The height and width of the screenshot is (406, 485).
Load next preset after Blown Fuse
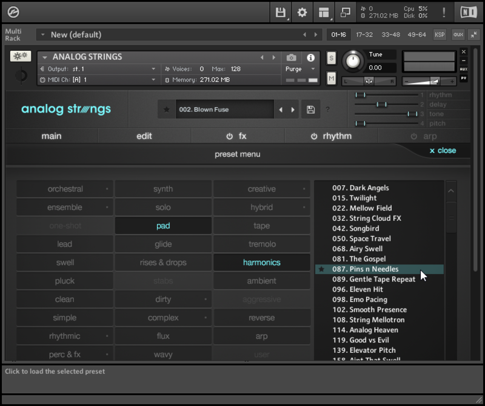tap(293, 110)
